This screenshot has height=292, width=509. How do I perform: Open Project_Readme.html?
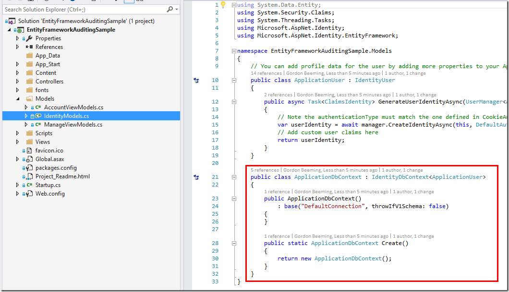pyautogui.click(x=62, y=176)
